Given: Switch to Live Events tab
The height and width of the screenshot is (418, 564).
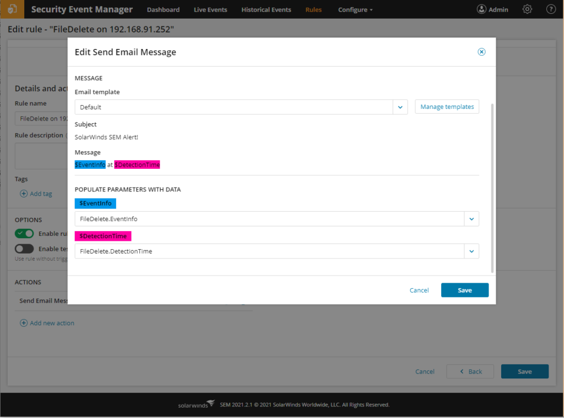Looking at the screenshot, I should click(x=210, y=10).
